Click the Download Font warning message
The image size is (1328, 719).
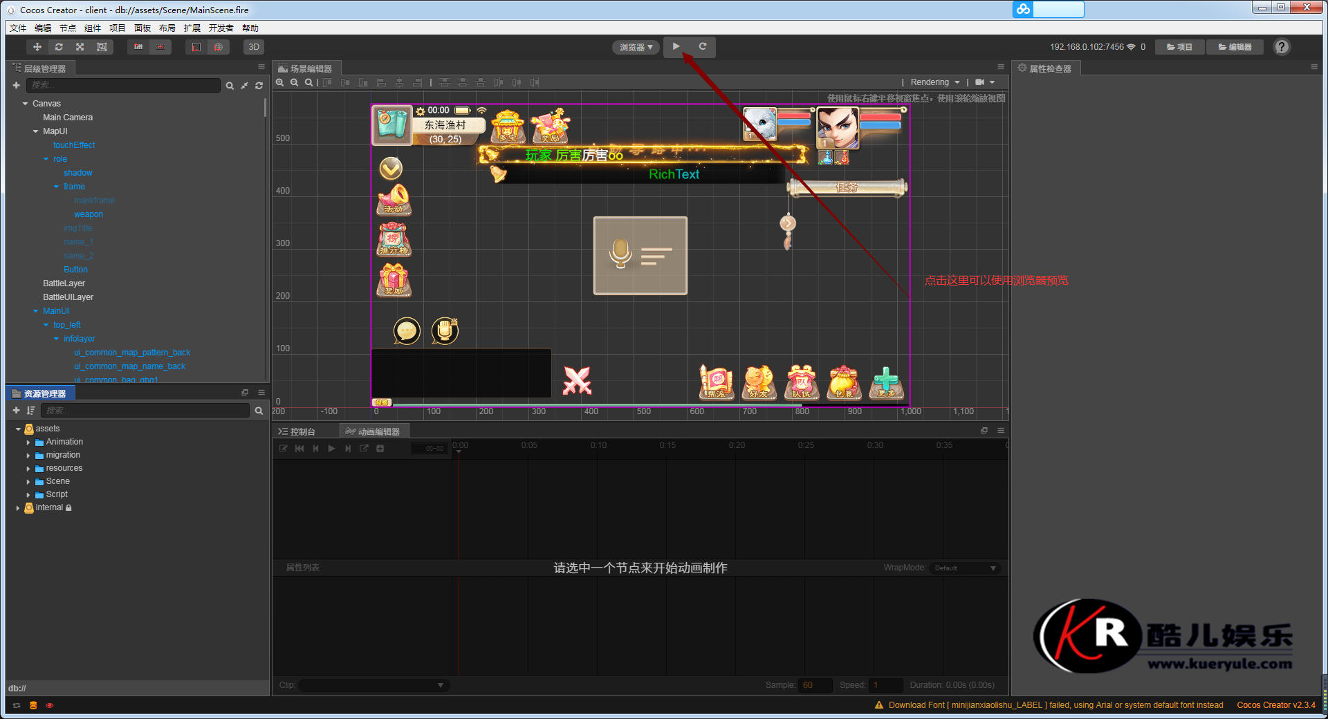click(x=1050, y=705)
